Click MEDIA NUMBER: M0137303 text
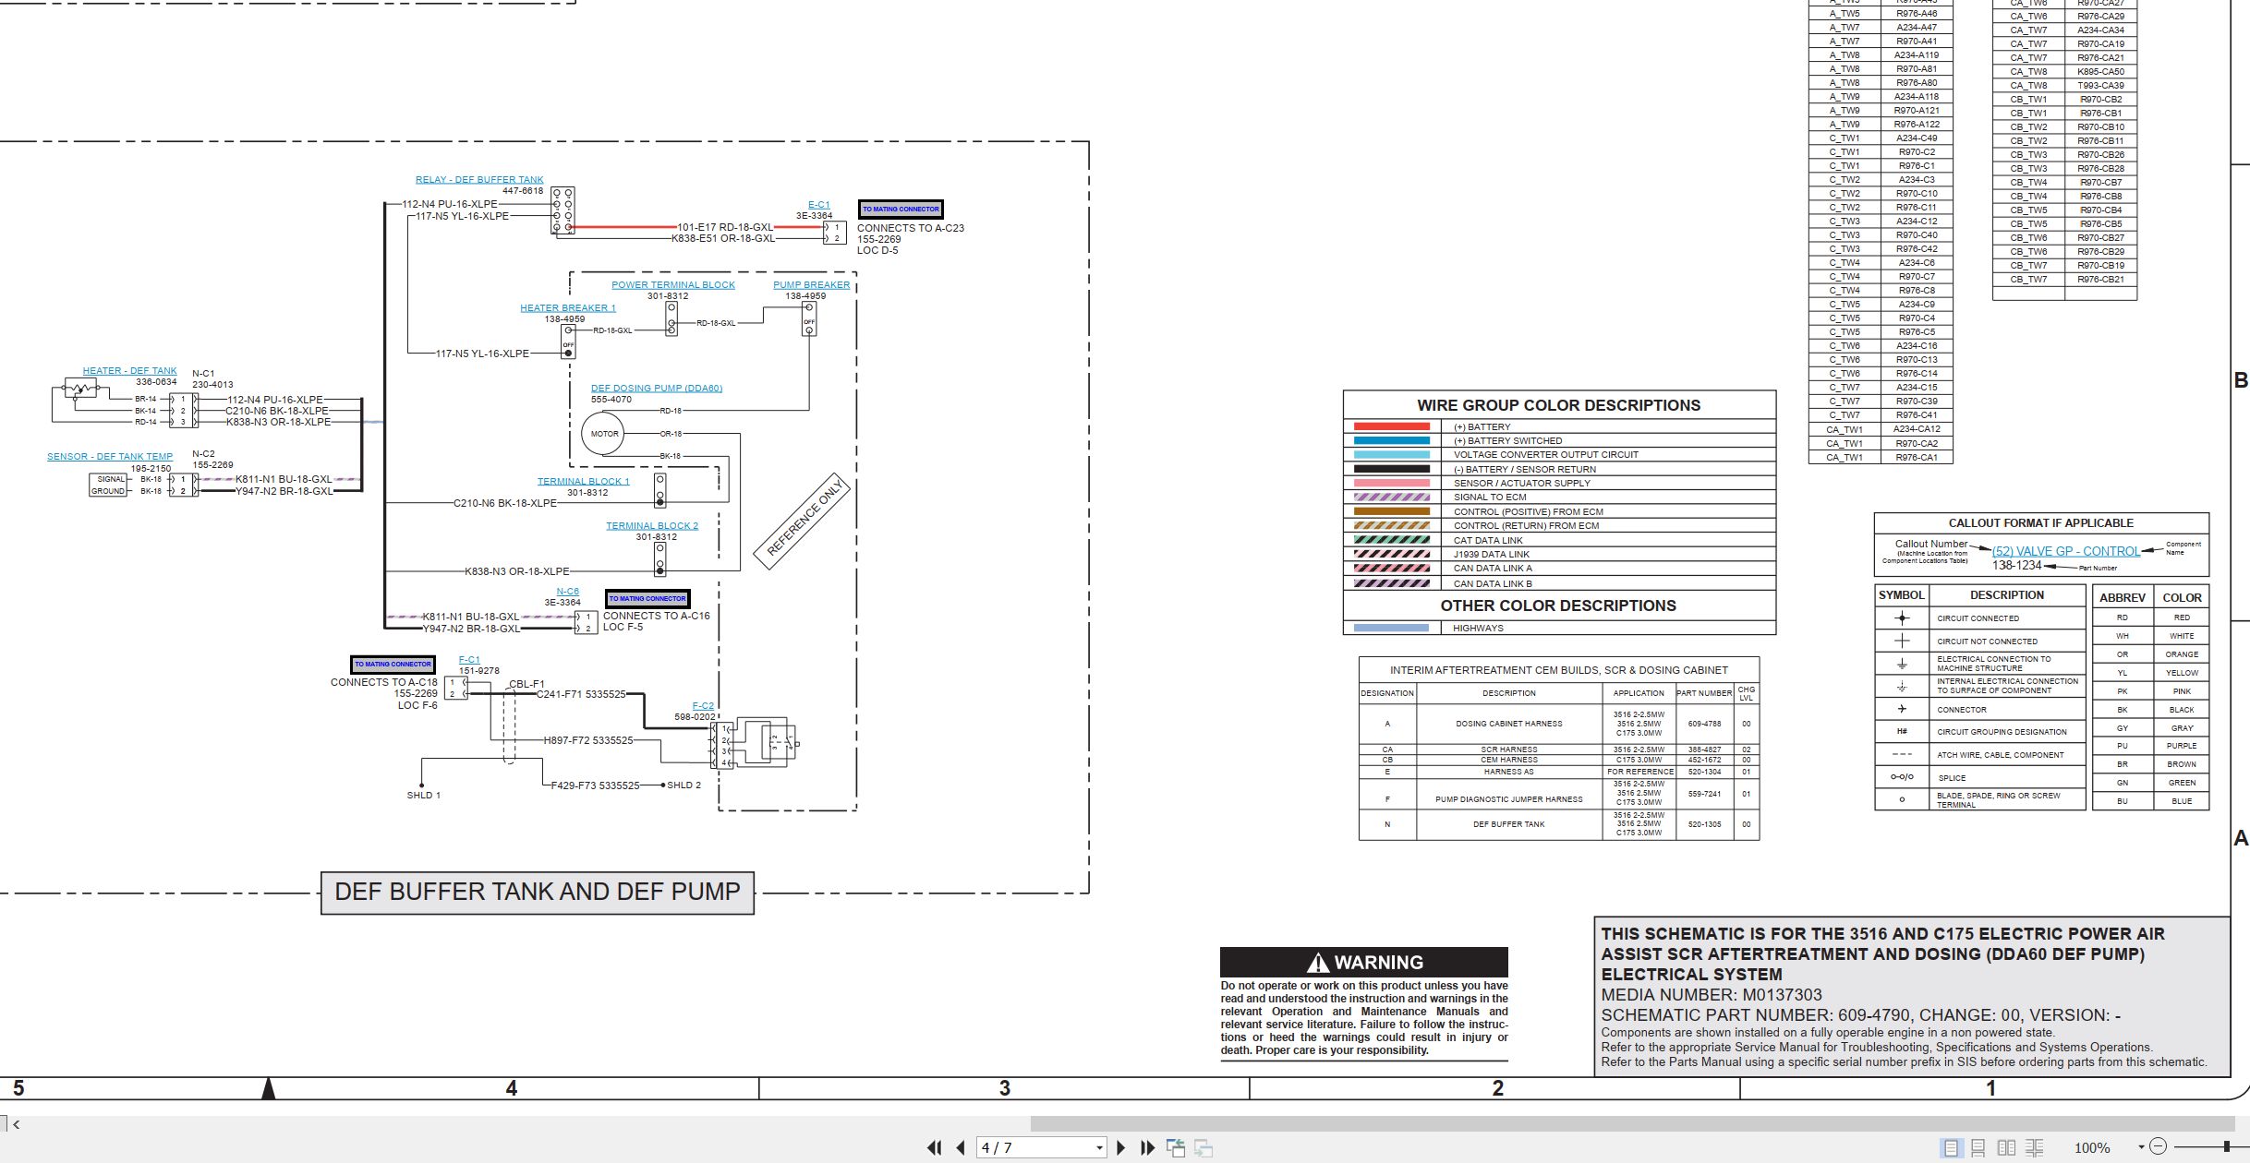 point(1711,995)
